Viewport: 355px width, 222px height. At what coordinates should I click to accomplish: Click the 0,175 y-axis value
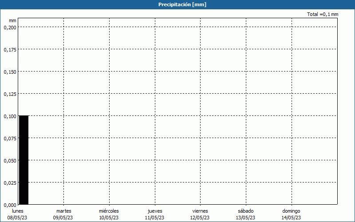click(x=10, y=50)
